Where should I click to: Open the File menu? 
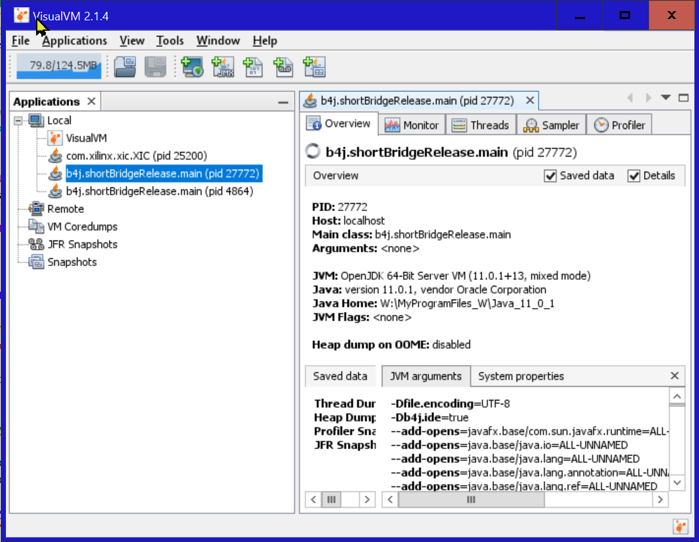(20, 41)
